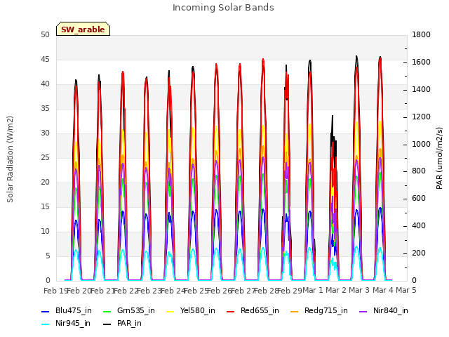Click the 35 left axis tick value
This screenshot has width=449, height=337.
coord(45,109)
